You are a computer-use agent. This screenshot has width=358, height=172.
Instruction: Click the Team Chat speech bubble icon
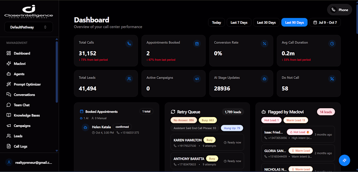(9, 105)
